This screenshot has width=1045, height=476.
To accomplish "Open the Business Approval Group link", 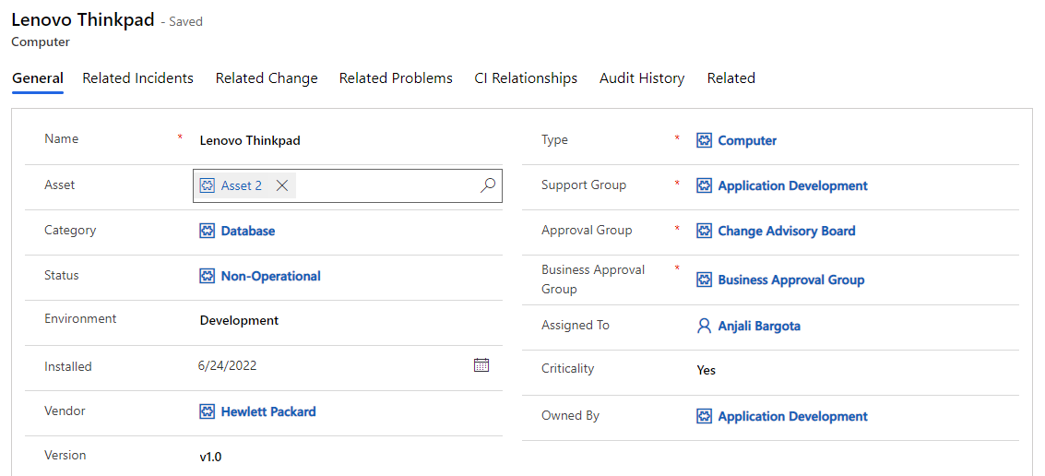I will click(790, 280).
